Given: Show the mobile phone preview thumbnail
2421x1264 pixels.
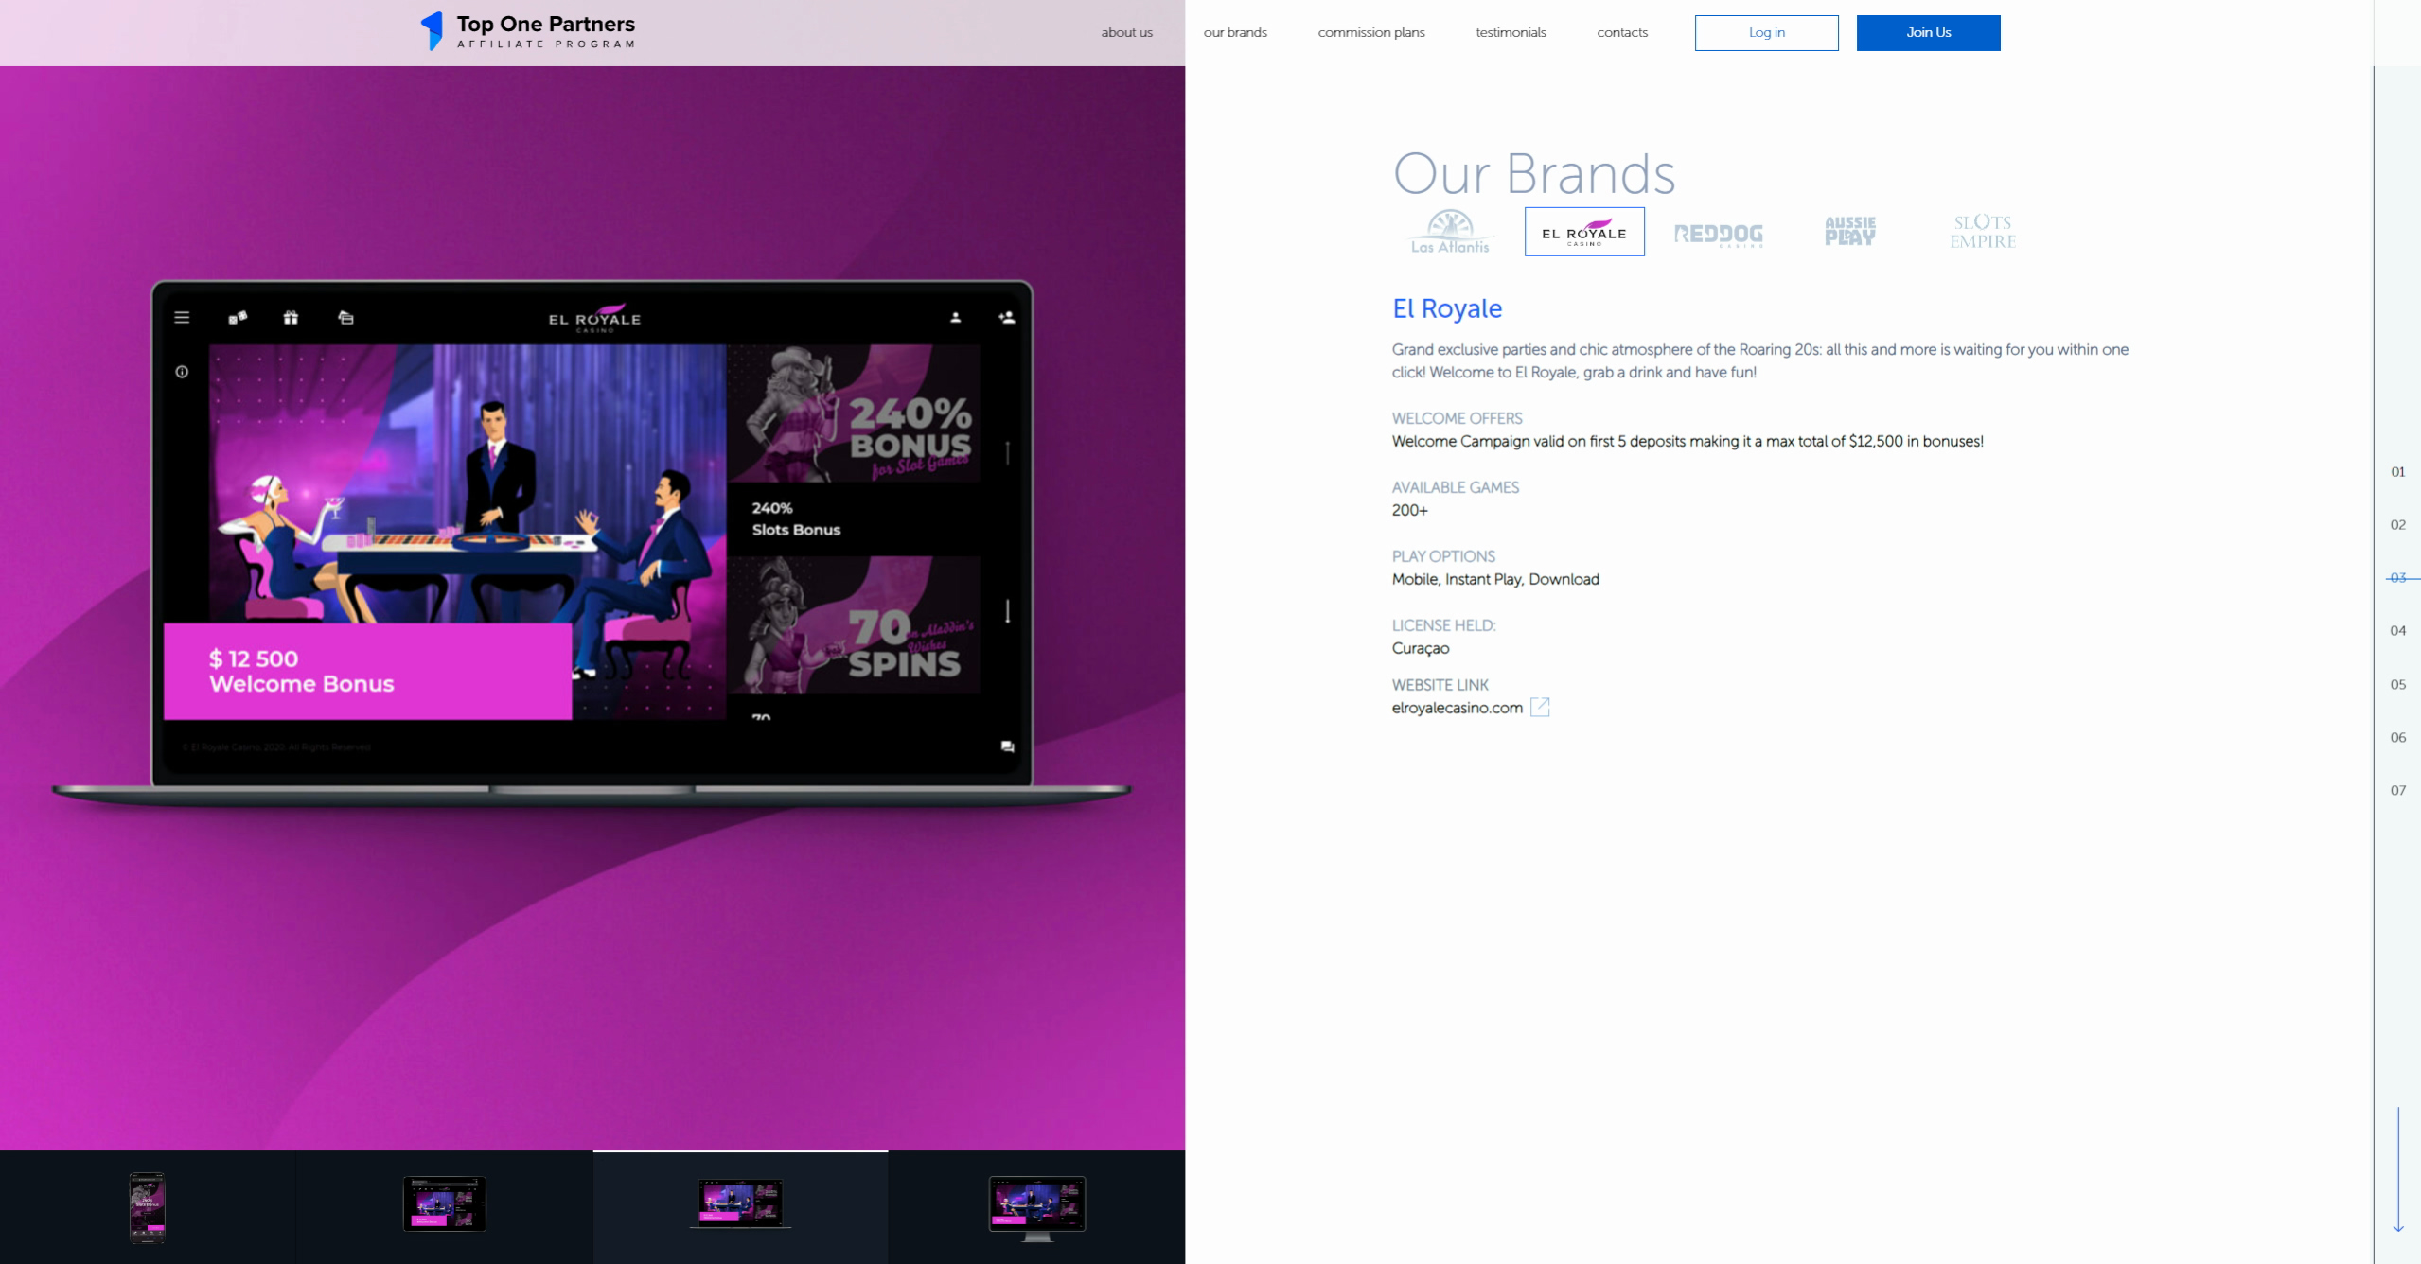Looking at the screenshot, I should coord(147,1207).
